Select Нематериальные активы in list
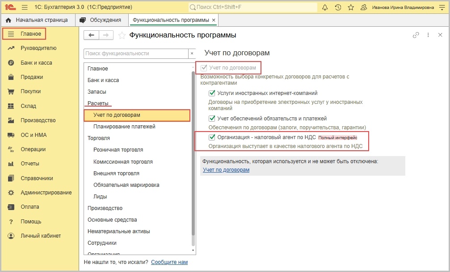Image resolution: width=450 pixels, height=272 pixels. click(119, 231)
